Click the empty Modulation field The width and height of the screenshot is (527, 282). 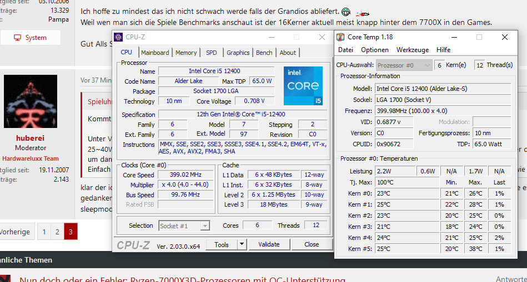point(491,122)
